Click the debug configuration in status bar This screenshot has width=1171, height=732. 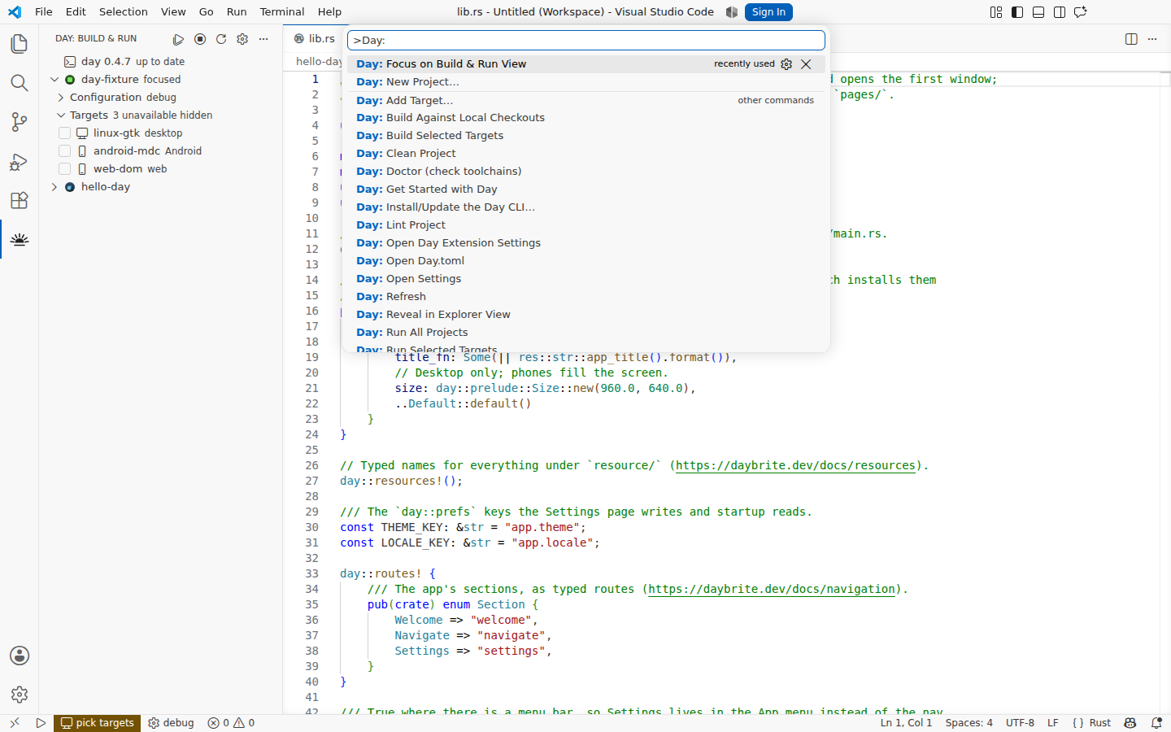tap(171, 722)
